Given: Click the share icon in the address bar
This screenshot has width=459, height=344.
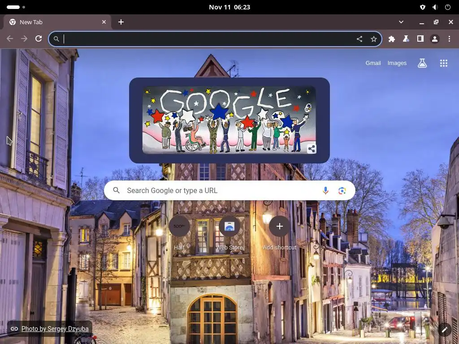Looking at the screenshot, I should [359, 39].
